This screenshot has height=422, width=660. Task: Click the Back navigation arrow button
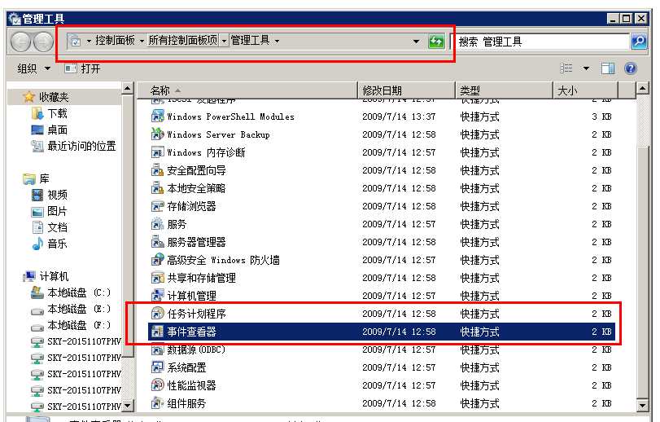pos(20,42)
